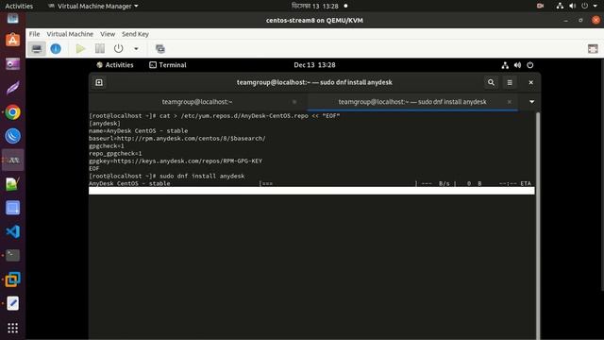Open host power system menu
Viewport: 604px width, 340px height.
click(584, 6)
